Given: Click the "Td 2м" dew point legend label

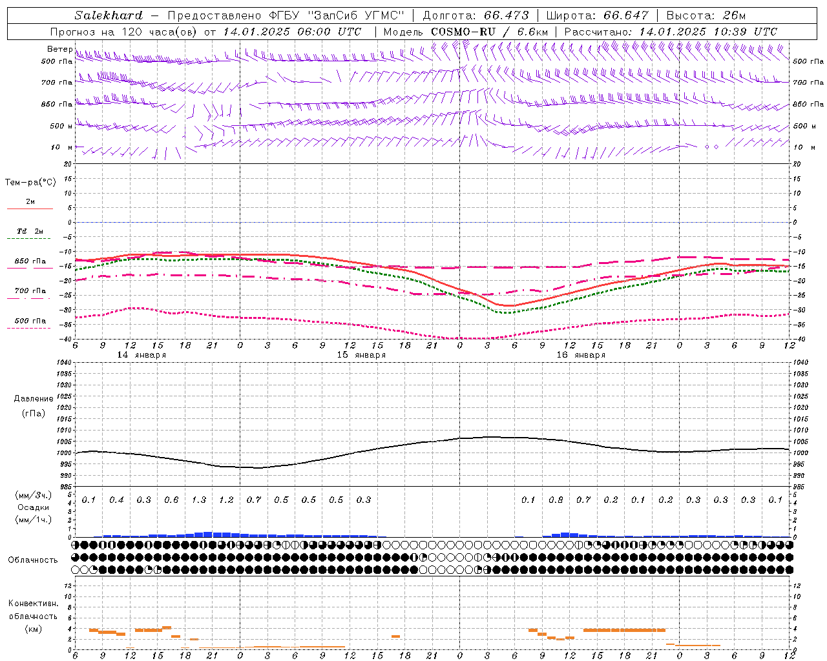Looking at the screenshot, I should [x=30, y=231].
